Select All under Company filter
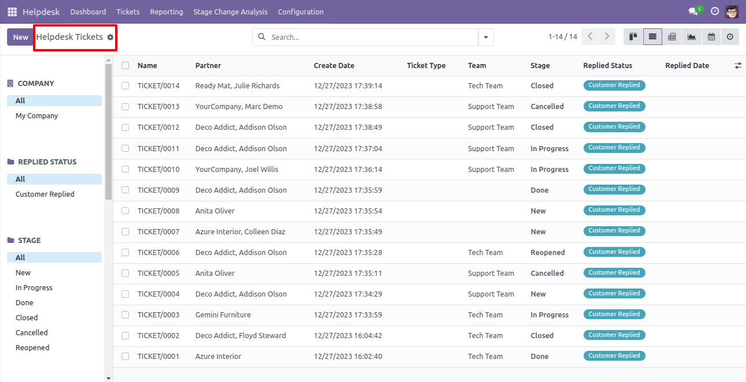This screenshot has width=746, height=382. (54, 100)
